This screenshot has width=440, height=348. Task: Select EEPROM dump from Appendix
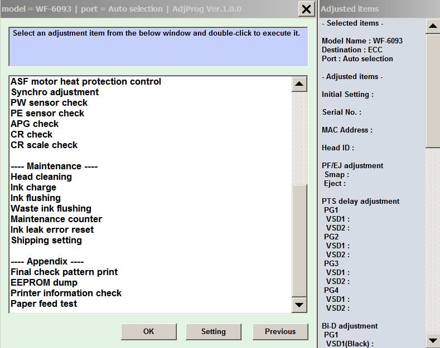pyautogui.click(x=44, y=282)
